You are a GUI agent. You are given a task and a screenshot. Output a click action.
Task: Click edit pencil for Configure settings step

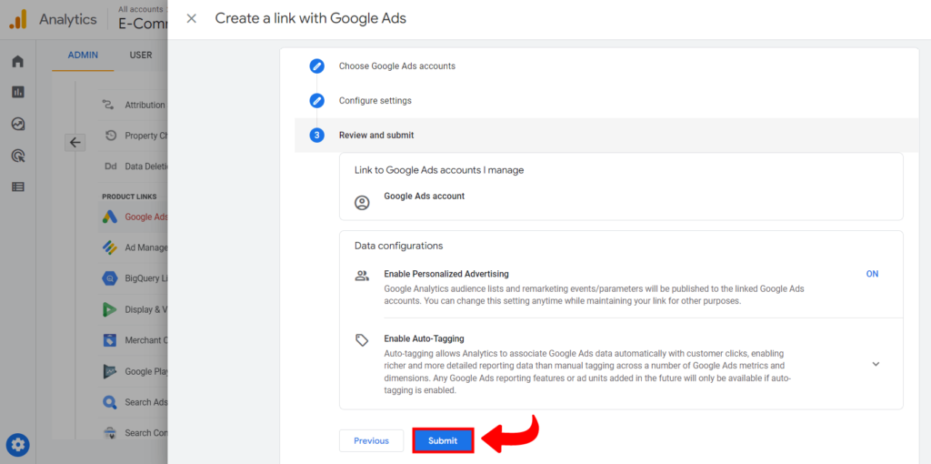click(x=316, y=101)
